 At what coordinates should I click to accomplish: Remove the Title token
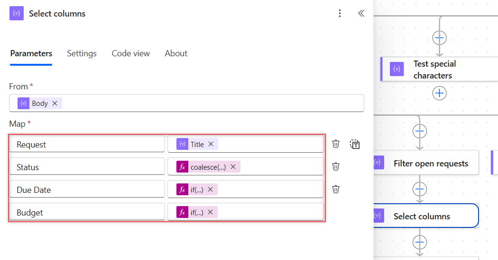coord(211,144)
